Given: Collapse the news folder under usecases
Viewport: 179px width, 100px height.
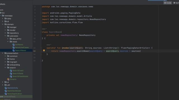Looking at the screenshot, I should pyautogui.click(x=8, y=42).
